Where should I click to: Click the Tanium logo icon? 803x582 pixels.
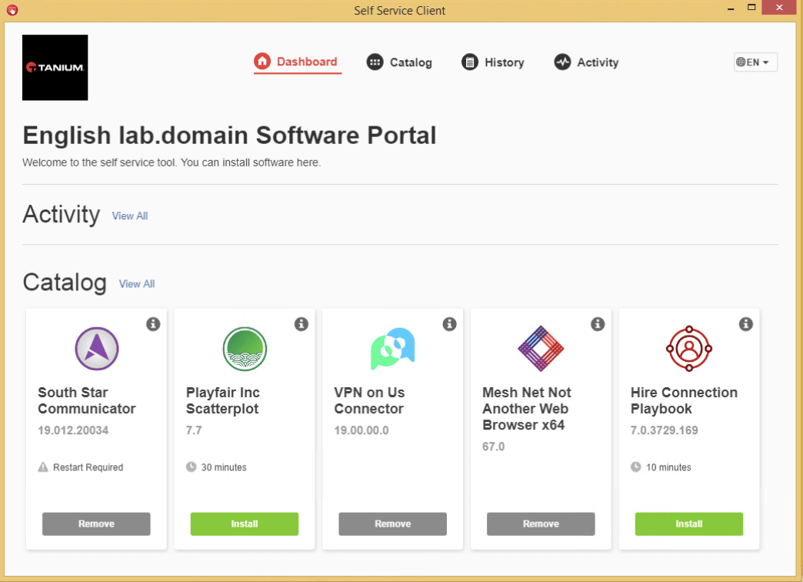[55, 67]
